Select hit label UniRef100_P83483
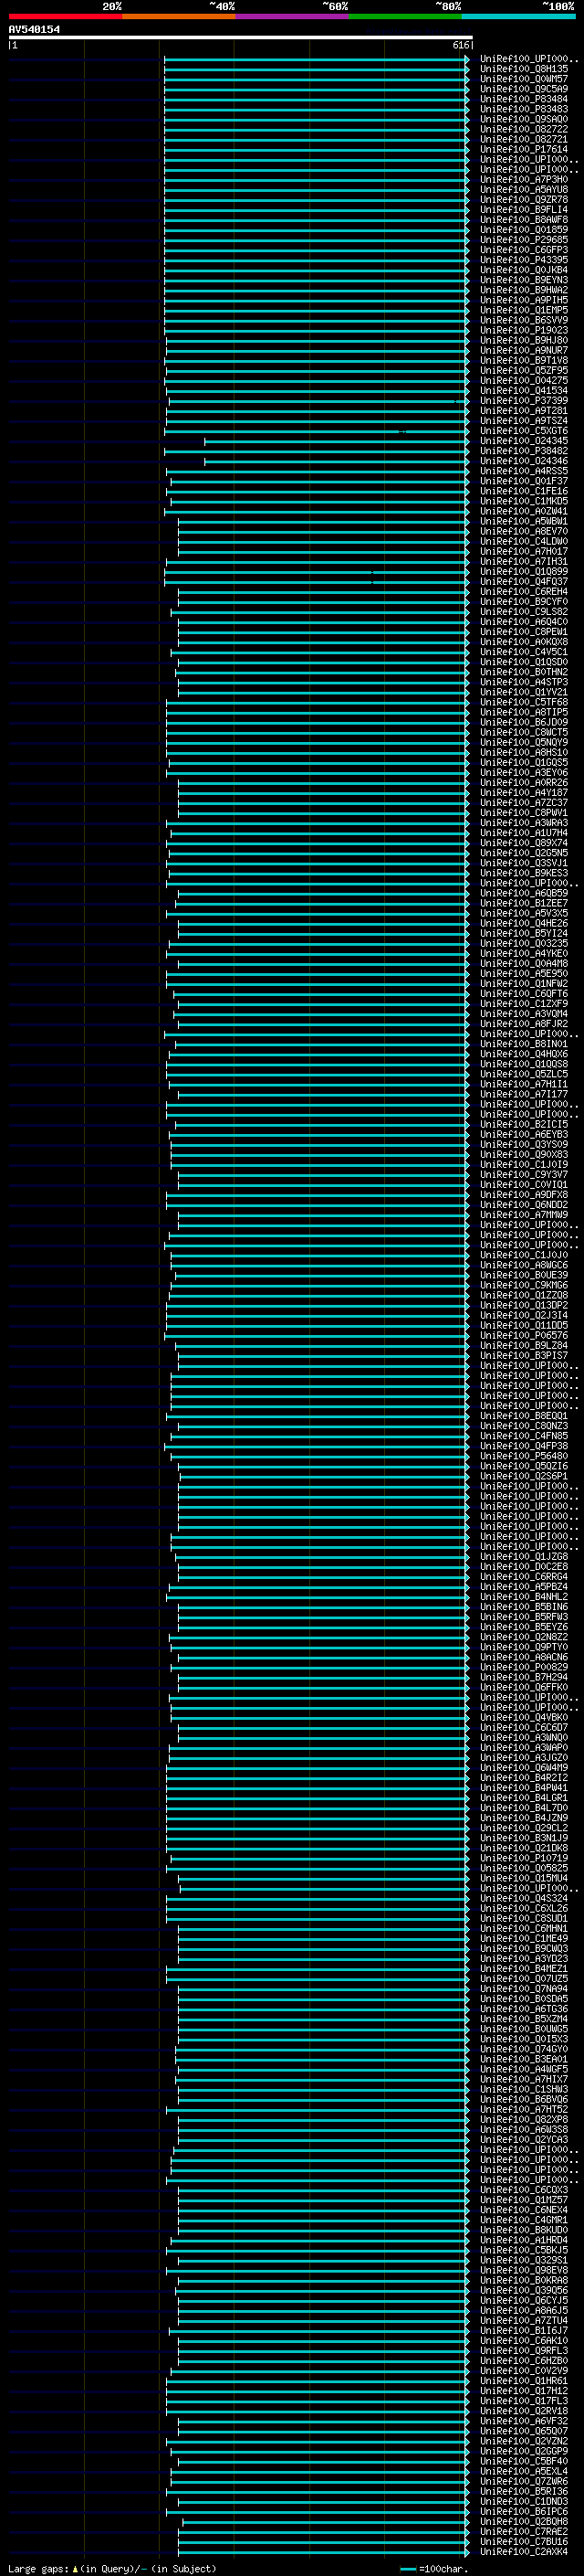 (x=524, y=109)
